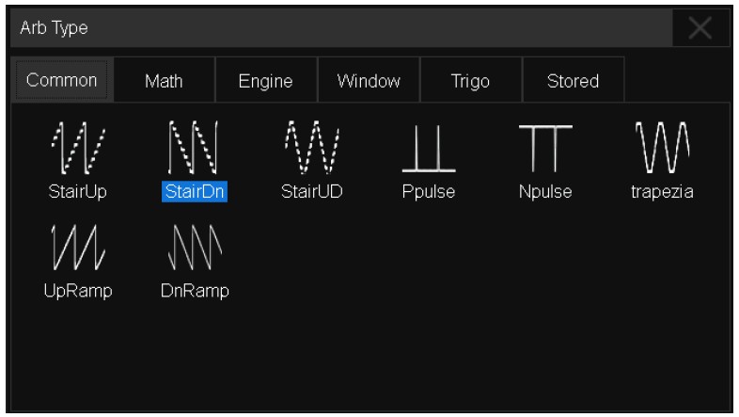The height and width of the screenshot is (417, 739).
Task: Click the Npulse text label
Action: (545, 191)
